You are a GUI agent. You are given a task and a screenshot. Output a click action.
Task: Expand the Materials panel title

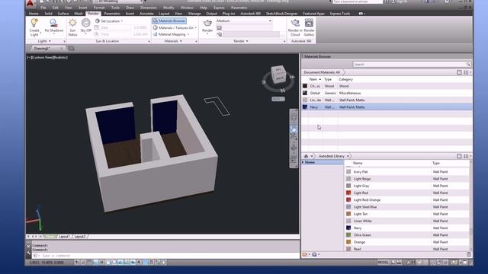(173, 41)
